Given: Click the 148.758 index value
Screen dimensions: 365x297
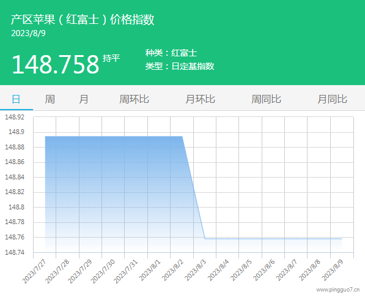Looking at the screenshot, I should pyautogui.click(x=56, y=64).
